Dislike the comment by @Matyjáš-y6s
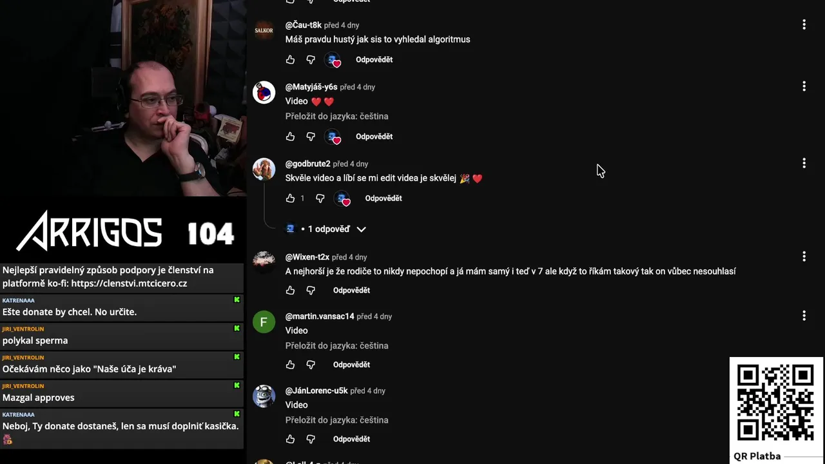This screenshot has height=464, width=825. (x=311, y=137)
